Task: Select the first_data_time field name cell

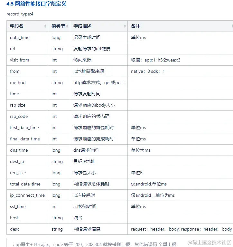Action: (27, 128)
